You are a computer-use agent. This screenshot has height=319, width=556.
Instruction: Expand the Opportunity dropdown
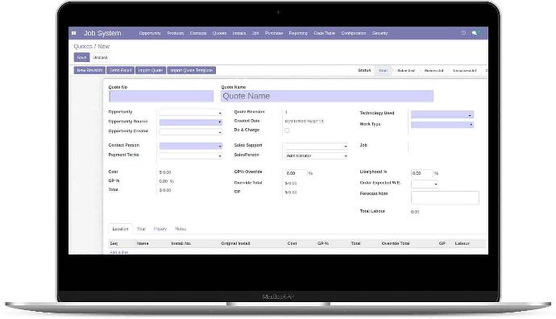[191, 113]
